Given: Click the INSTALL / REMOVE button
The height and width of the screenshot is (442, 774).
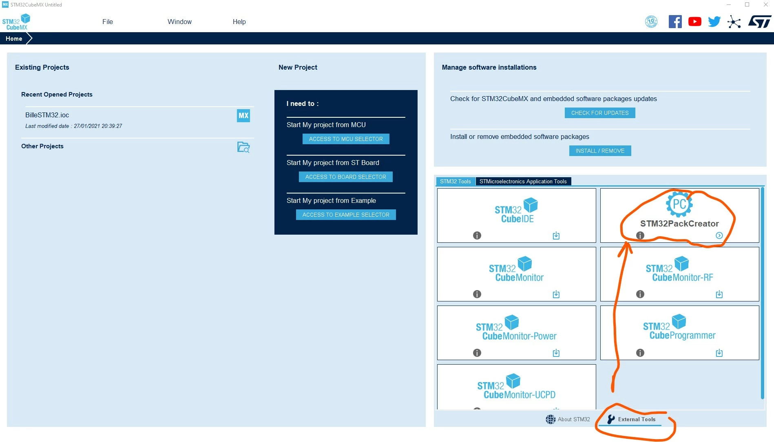Looking at the screenshot, I should (x=600, y=151).
